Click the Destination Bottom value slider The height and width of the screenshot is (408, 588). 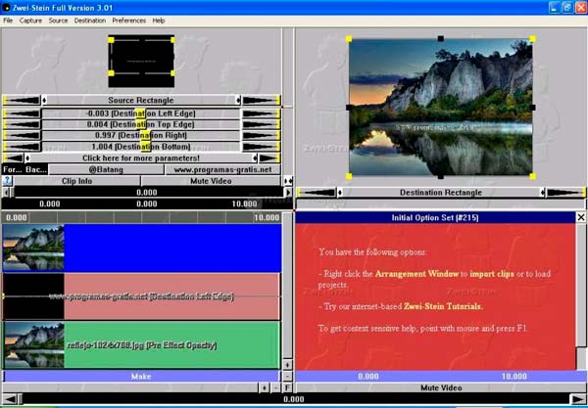[140, 147]
